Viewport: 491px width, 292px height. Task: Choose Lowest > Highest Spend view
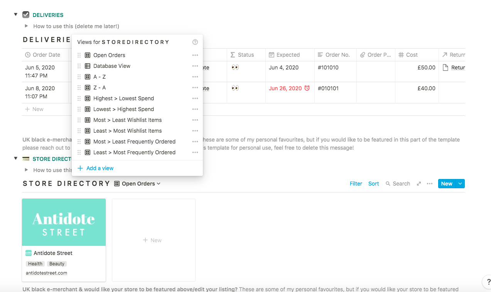click(123, 109)
